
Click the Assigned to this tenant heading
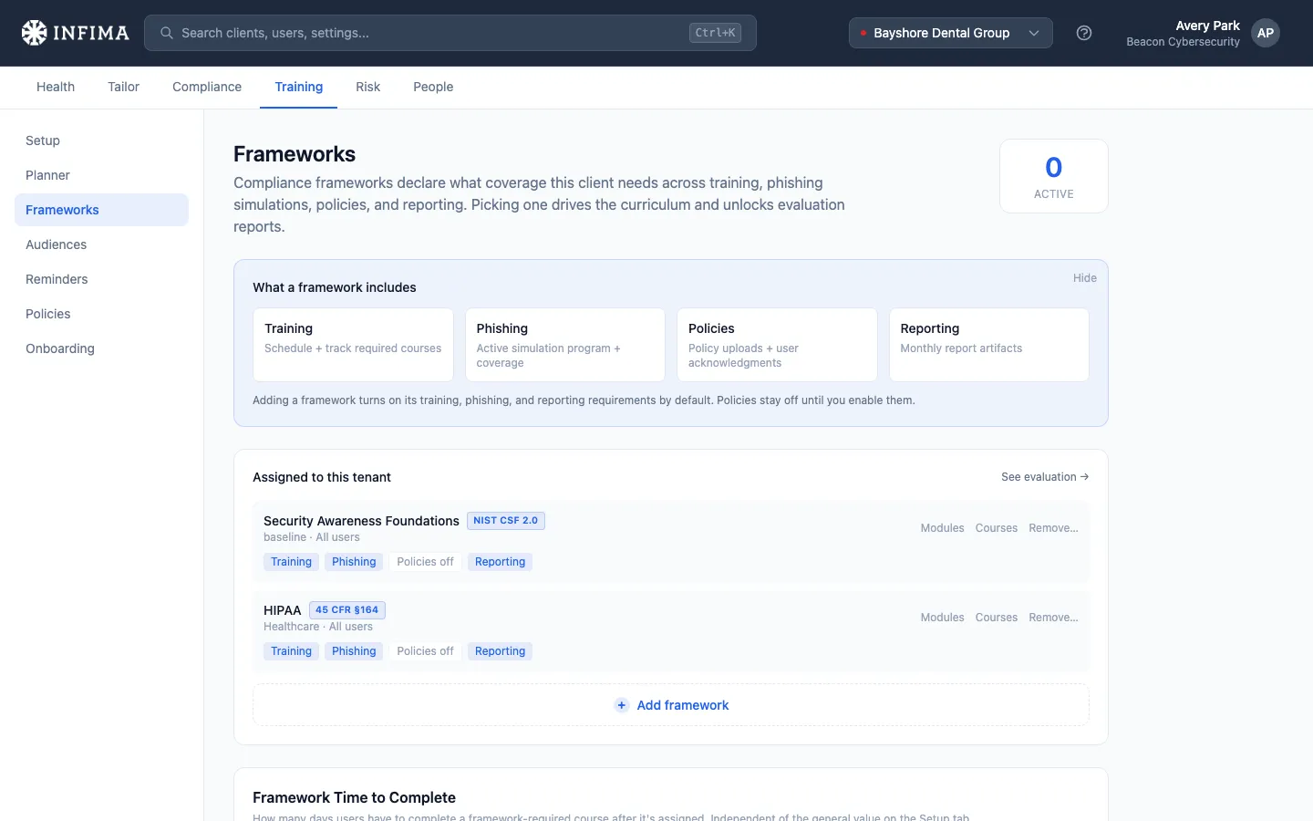pos(322,477)
